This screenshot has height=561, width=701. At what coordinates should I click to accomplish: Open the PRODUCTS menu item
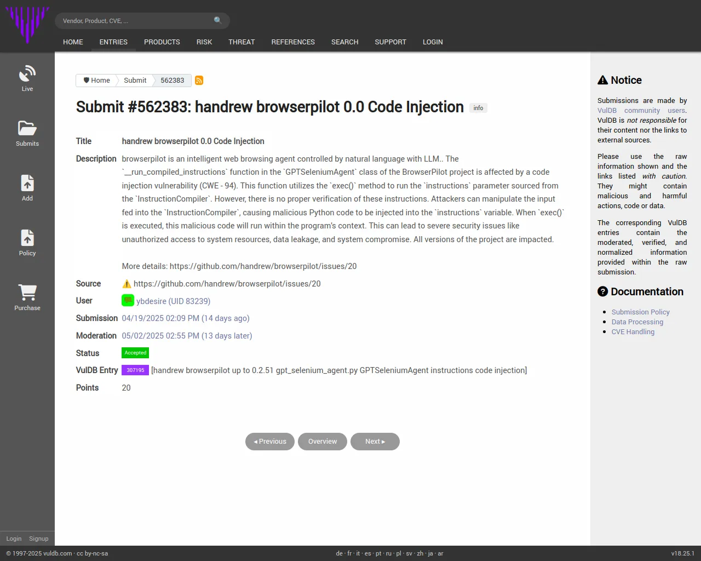162,42
